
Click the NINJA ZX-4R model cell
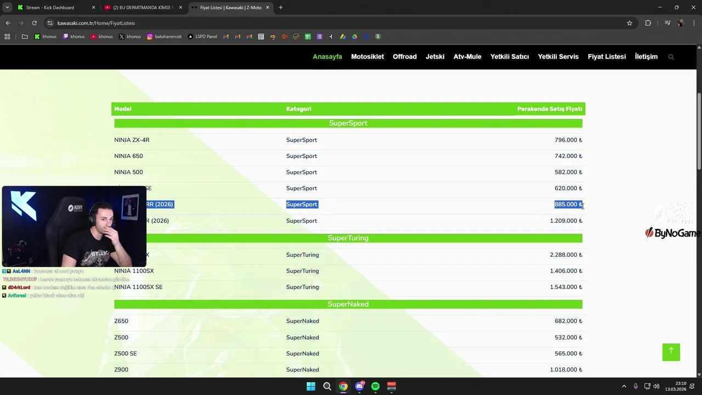132,140
